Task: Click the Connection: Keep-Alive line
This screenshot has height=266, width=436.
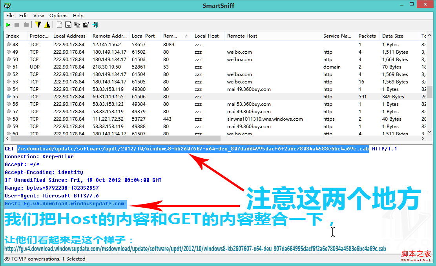Action: pos(39,157)
